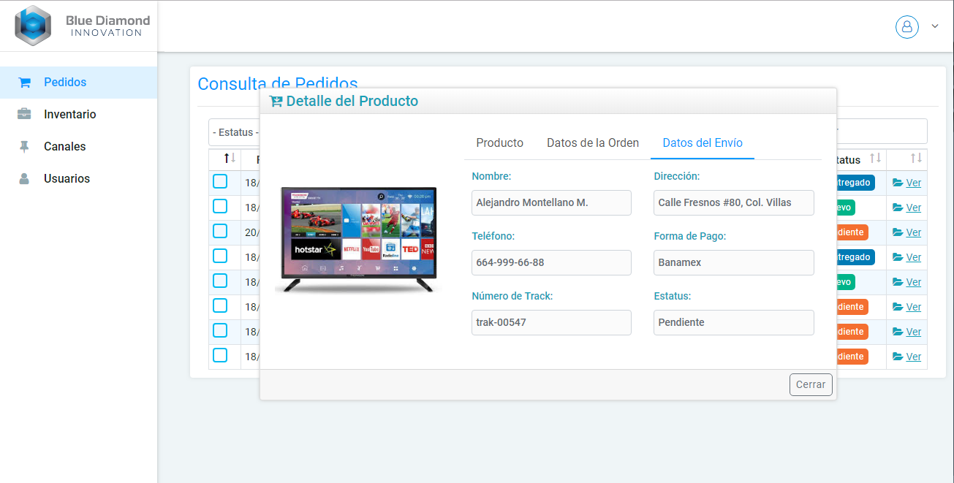Expand the user account dropdown chevron
This screenshot has width=954, height=483.
[x=934, y=27]
